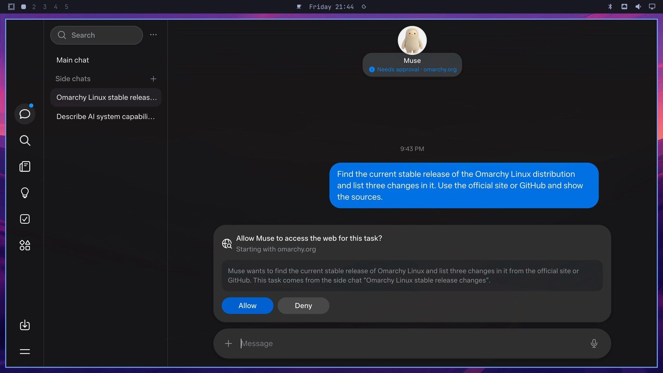Click the Muse avatar picture
The height and width of the screenshot is (373, 663).
point(412,40)
